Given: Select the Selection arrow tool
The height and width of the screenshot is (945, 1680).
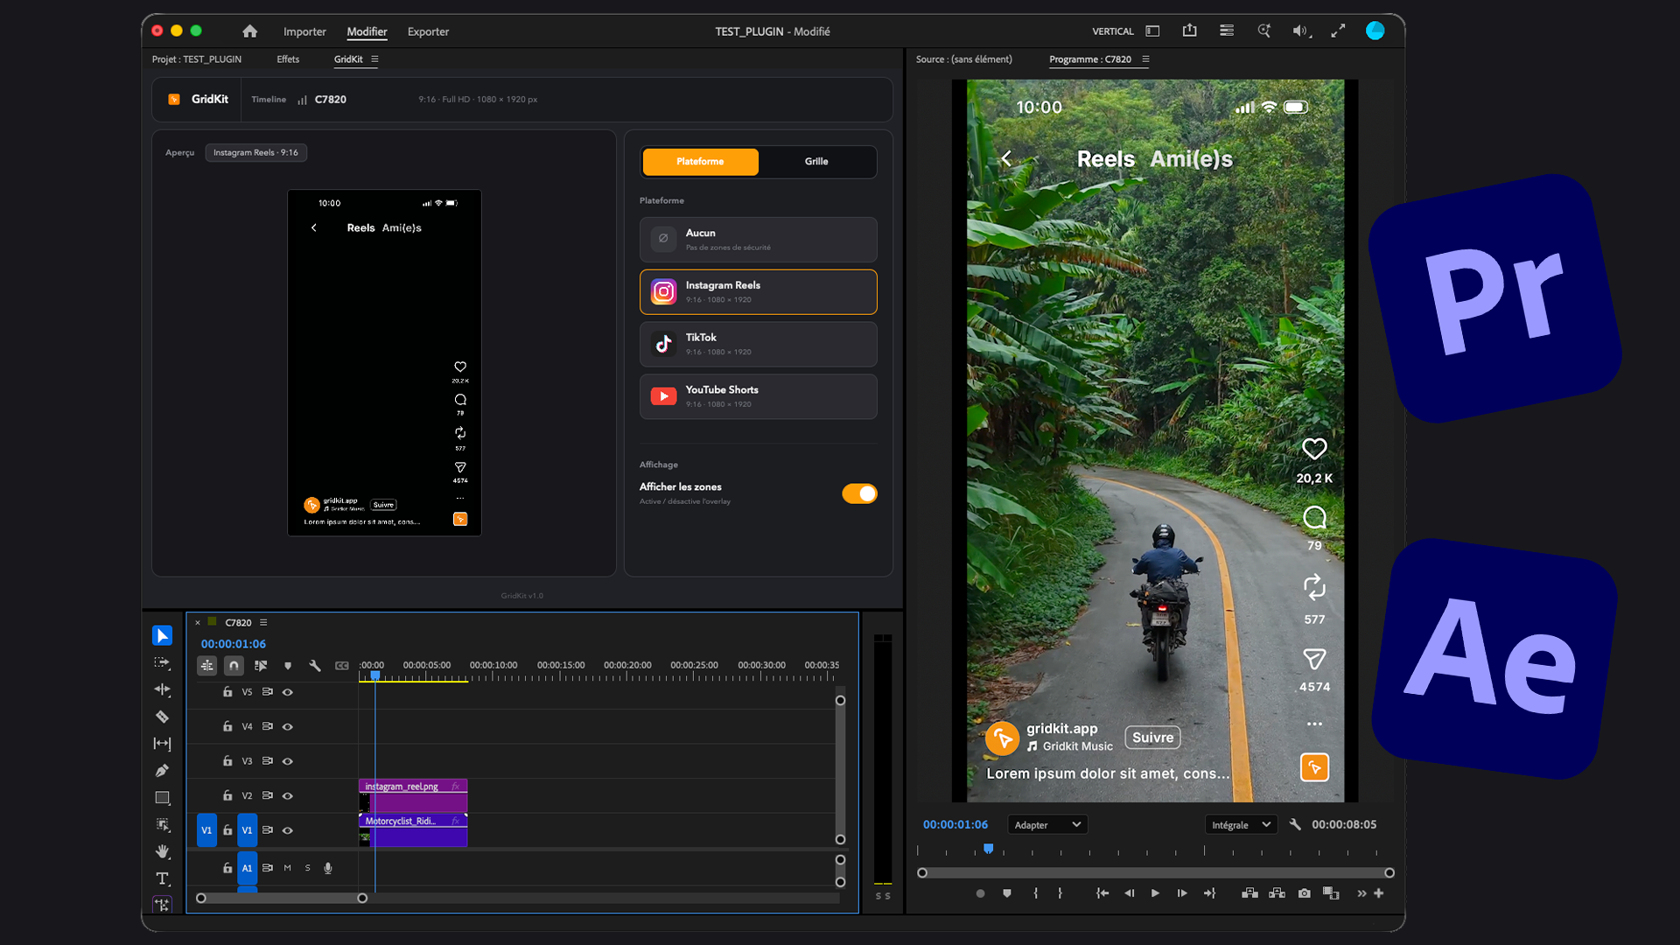Looking at the screenshot, I should point(162,635).
